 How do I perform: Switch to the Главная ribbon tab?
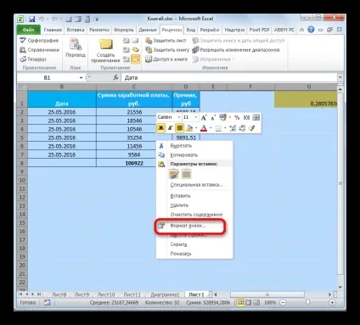point(53,30)
